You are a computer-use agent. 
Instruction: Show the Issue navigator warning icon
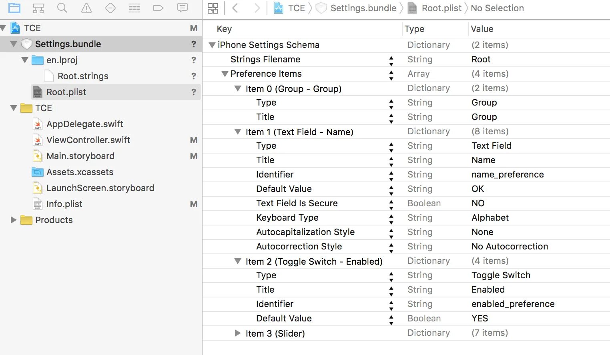point(86,8)
